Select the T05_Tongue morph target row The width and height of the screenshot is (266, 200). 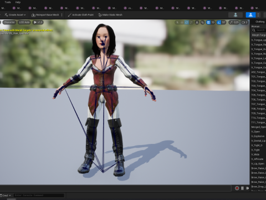258,95
